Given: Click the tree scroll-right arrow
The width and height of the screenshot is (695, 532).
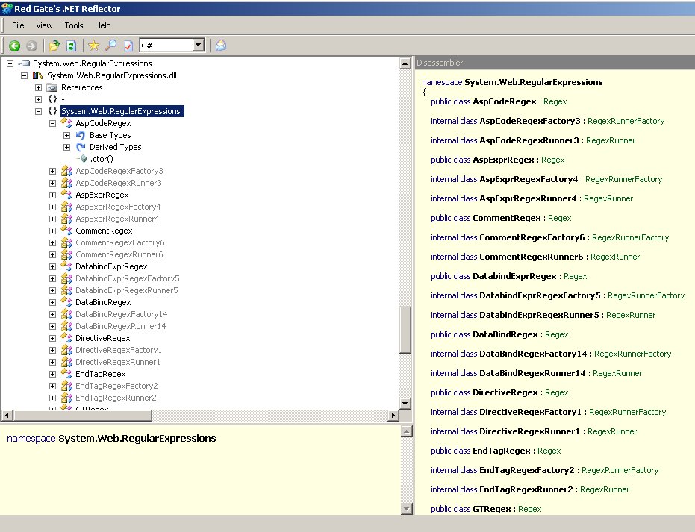Looking at the screenshot, I should [x=393, y=416].
